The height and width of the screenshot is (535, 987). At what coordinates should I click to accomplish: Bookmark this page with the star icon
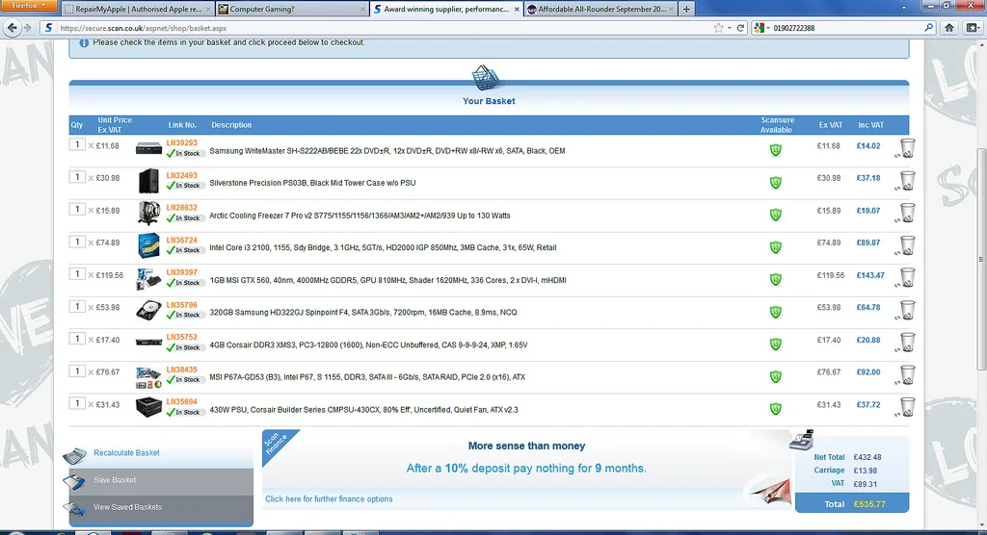point(718,28)
